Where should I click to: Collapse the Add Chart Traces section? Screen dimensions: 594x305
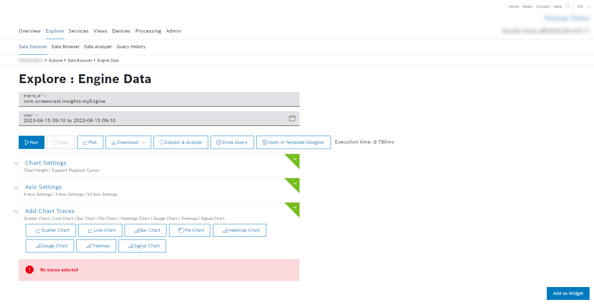coord(16,211)
